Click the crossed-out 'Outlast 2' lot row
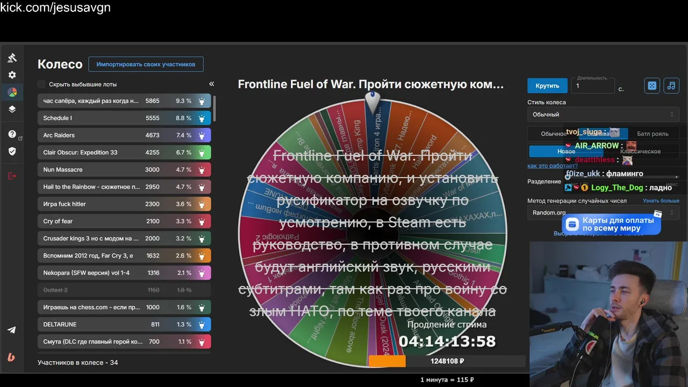688x387 pixels. click(124, 290)
